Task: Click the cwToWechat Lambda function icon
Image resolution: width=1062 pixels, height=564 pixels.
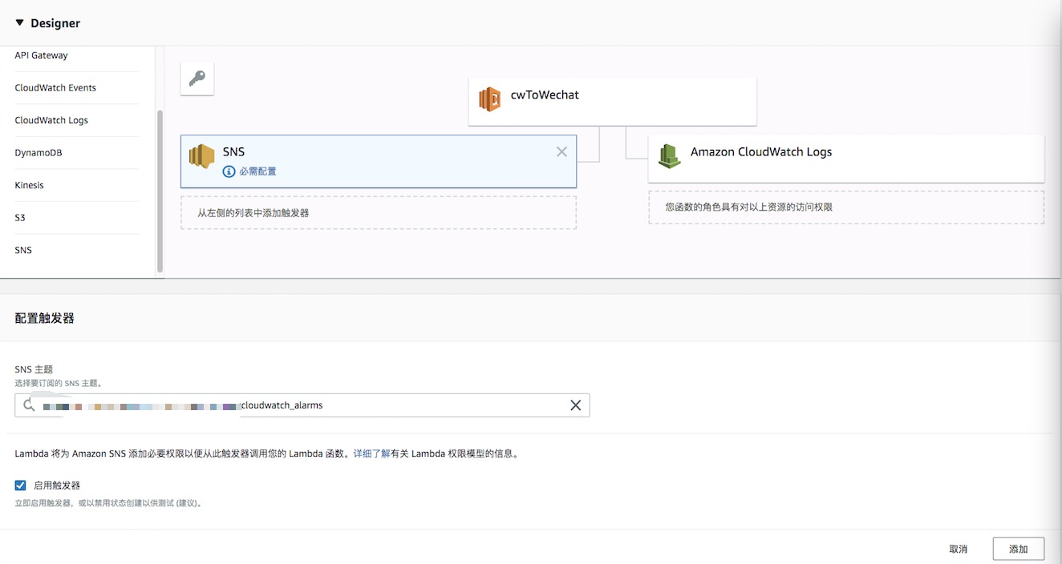Action: click(490, 99)
